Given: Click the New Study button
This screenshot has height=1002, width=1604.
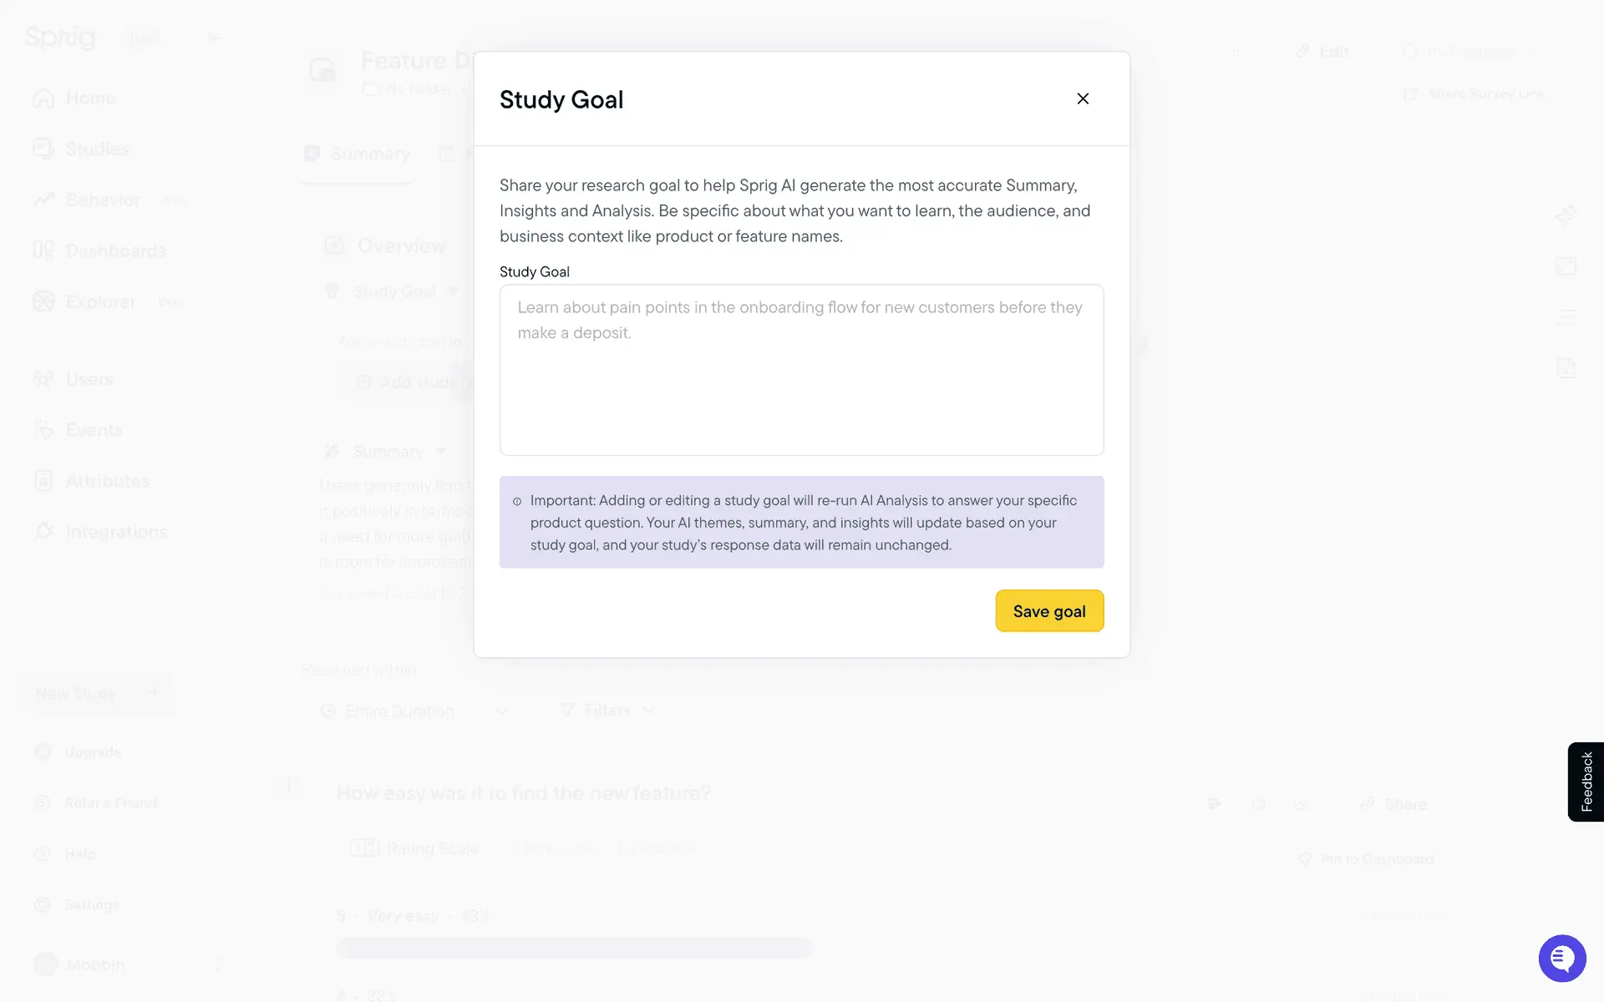Looking at the screenshot, I should (96, 693).
